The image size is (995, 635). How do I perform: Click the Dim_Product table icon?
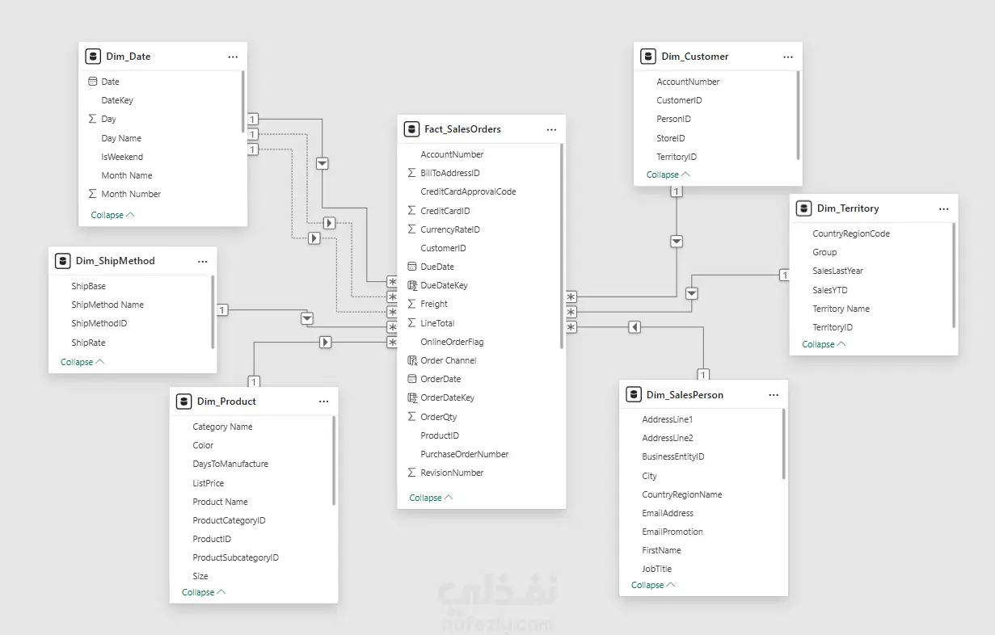point(184,402)
